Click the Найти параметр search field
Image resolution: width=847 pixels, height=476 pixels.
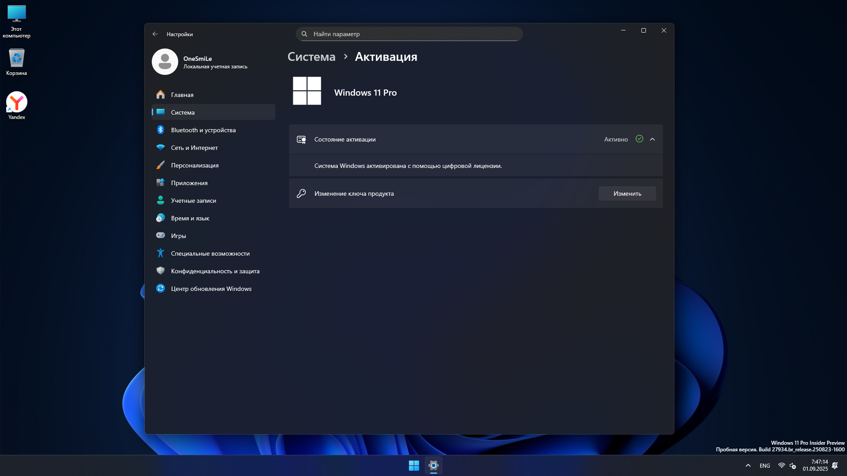(x=409, y=34)
